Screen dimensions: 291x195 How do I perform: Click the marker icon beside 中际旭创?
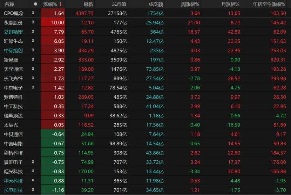(33, 50)
